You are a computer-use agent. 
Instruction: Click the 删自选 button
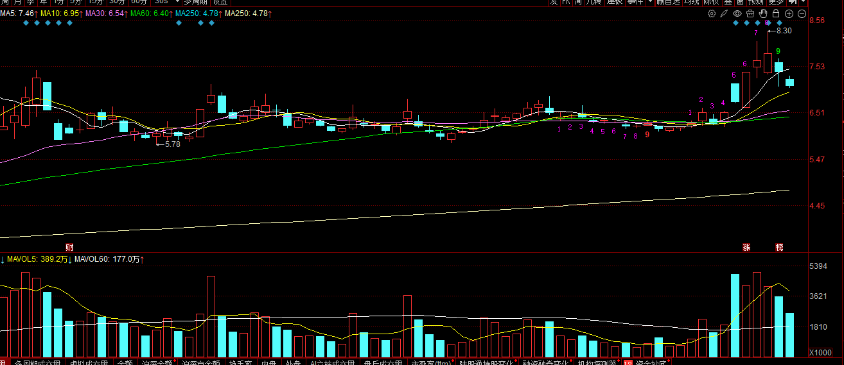pyautogui.click(x=669, y=2)
